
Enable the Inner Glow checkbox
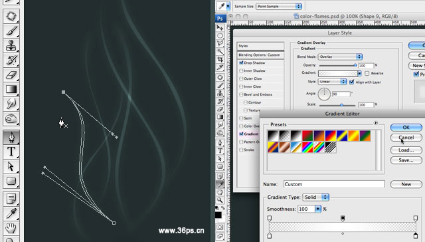click(x=241, y=86)
